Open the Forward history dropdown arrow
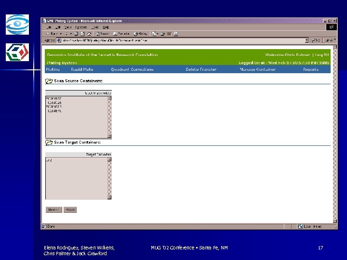 (71, 34)
